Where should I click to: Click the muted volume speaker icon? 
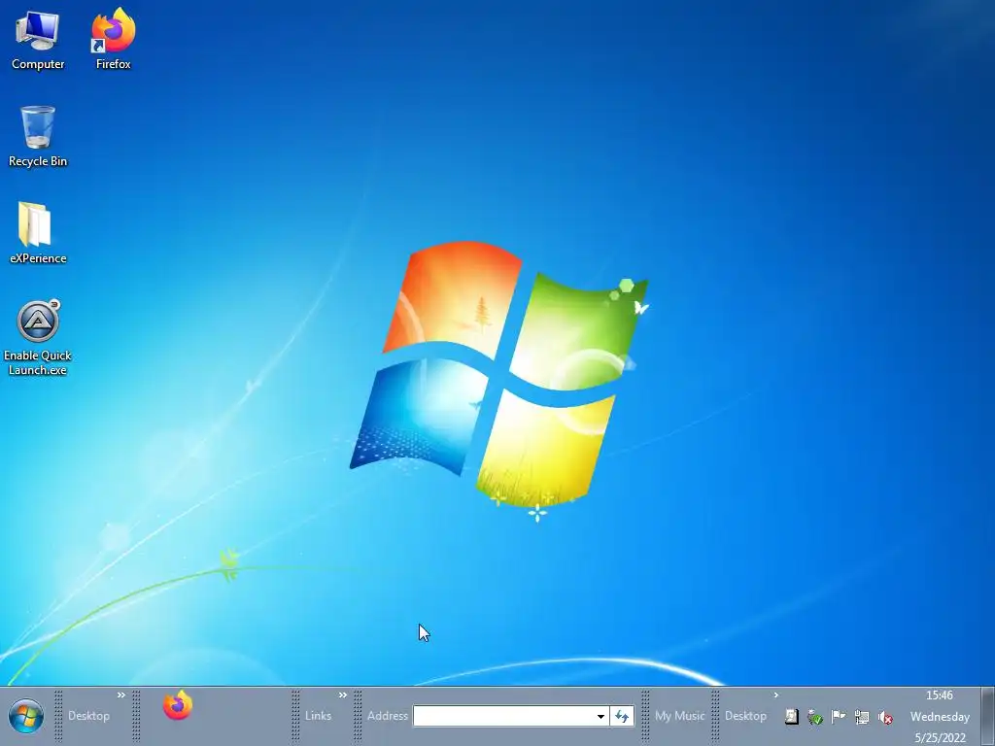coord(885,718)
